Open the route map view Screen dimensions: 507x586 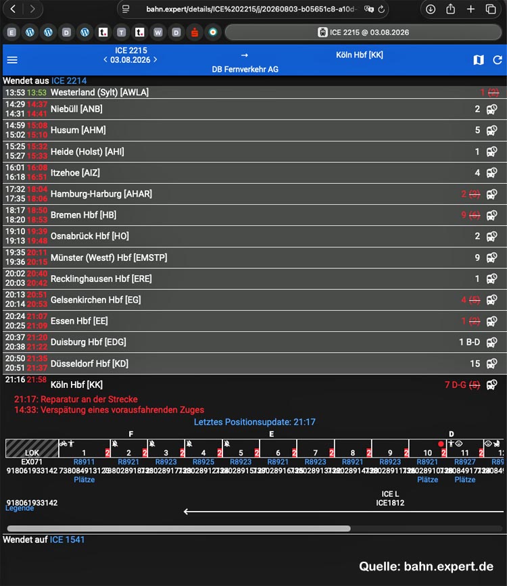point(479,59)
